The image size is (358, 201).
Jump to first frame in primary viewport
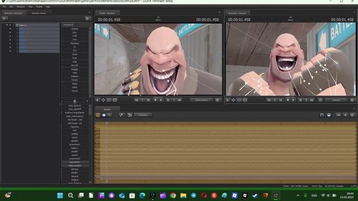coord(136,100)
